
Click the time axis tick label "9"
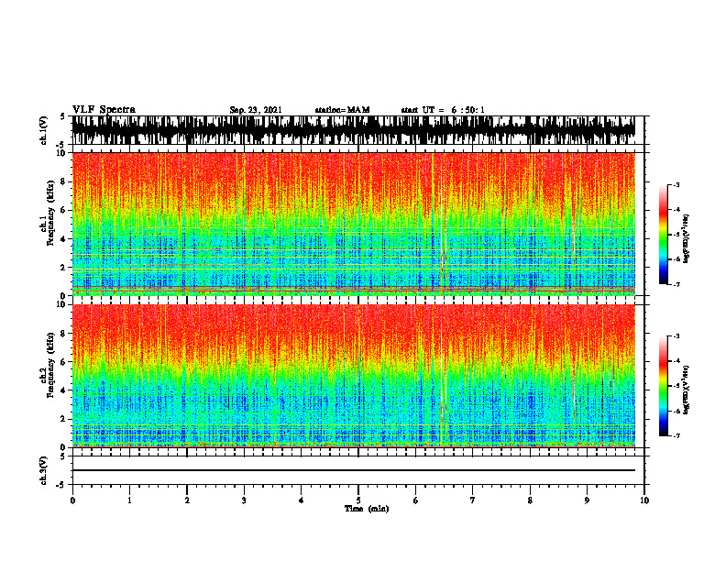[x=587, y=500]
